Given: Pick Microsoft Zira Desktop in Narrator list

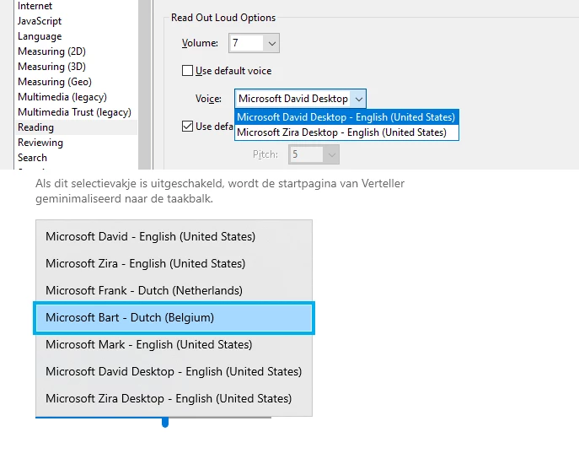Looking at the screenshot, I should point(174,398).
